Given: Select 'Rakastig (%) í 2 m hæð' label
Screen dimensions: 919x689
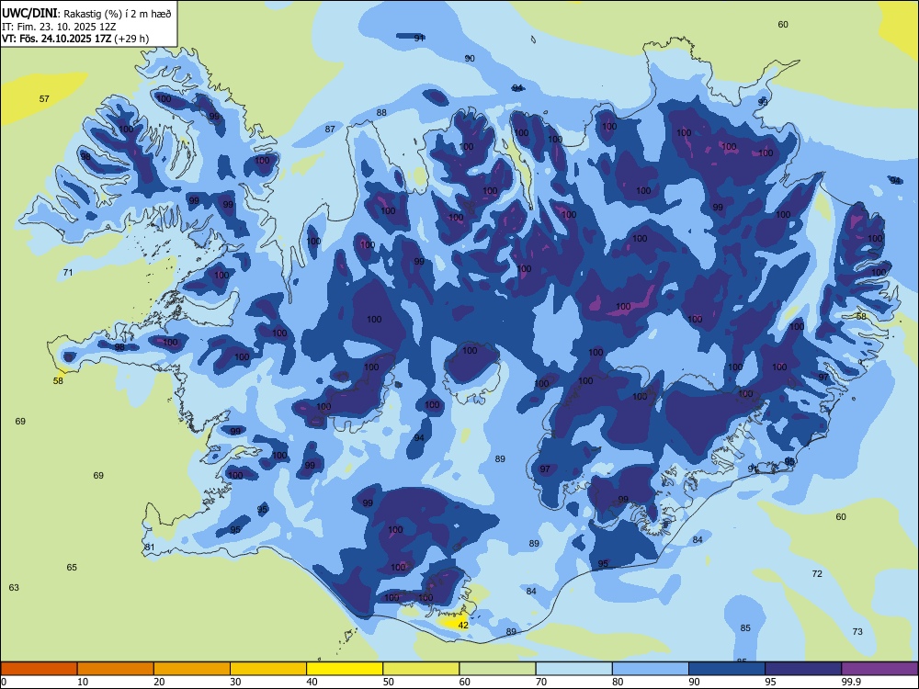Looking at the screenshot, I should pyautogui.click(x=118, y=14).
